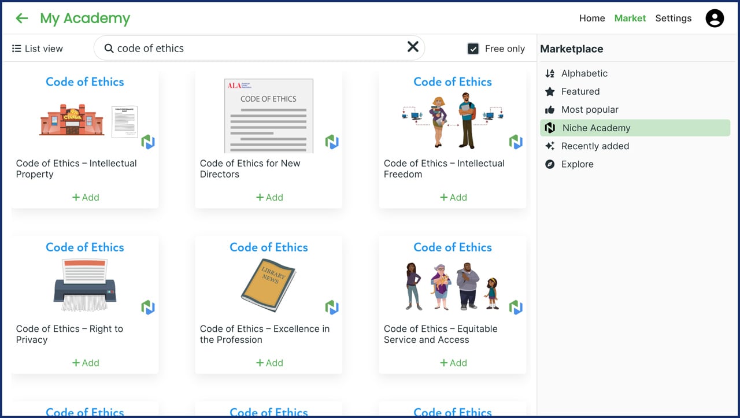Click the ALA Code of Ethics document thumbnail
This screenshot has height=418, width=740.
click(x=268, y=115)
